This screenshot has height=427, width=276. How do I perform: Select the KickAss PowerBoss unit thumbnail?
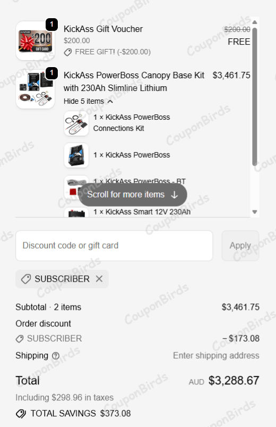(x=76, y=155)
